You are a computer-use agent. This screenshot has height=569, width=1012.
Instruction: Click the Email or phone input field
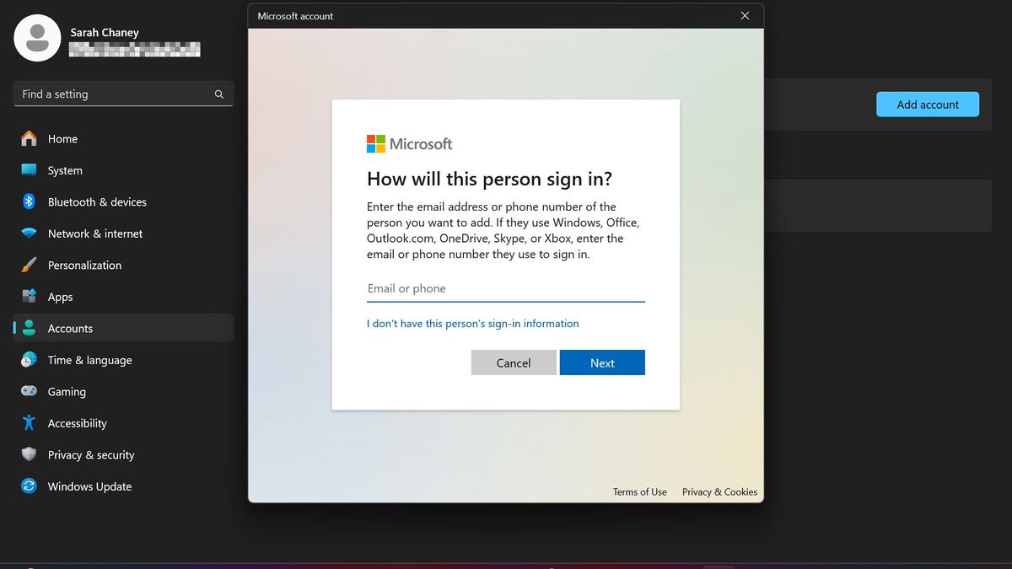pyautogui.click(x=506, y=288)
